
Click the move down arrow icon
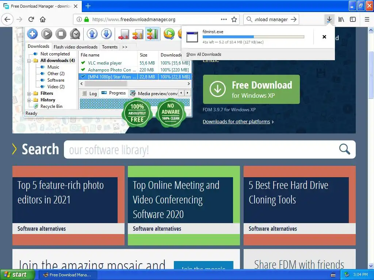pos(106,34)
